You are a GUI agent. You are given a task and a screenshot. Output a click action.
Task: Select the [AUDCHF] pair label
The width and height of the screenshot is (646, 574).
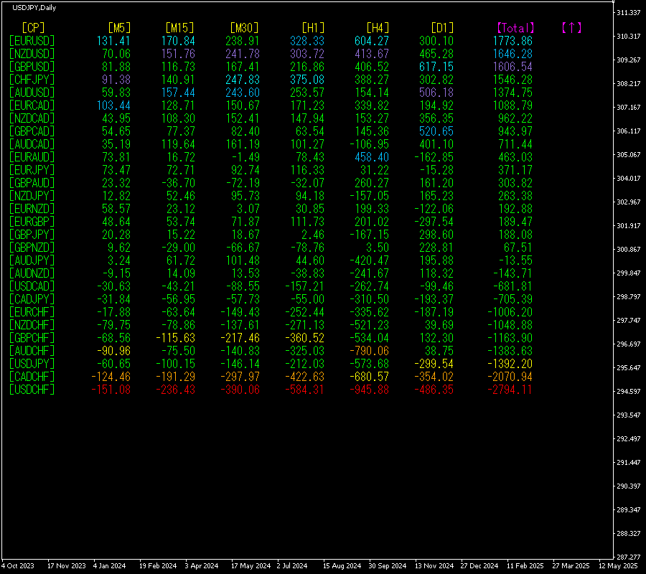32,351
